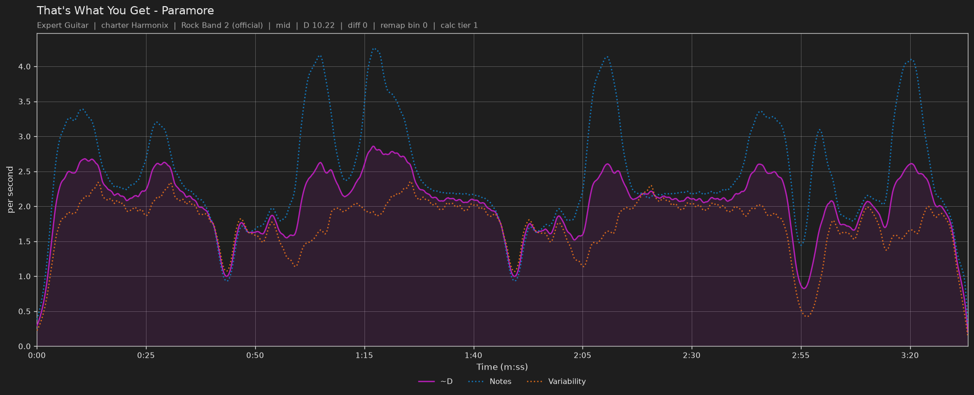This screenshot has height=395, width=974.
Task: Click the "calc tier 1" subtitle text
Action: (x=459, y=26)
